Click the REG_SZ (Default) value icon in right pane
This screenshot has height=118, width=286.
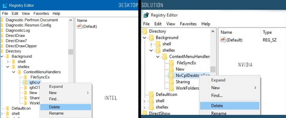tap(223, 40)
